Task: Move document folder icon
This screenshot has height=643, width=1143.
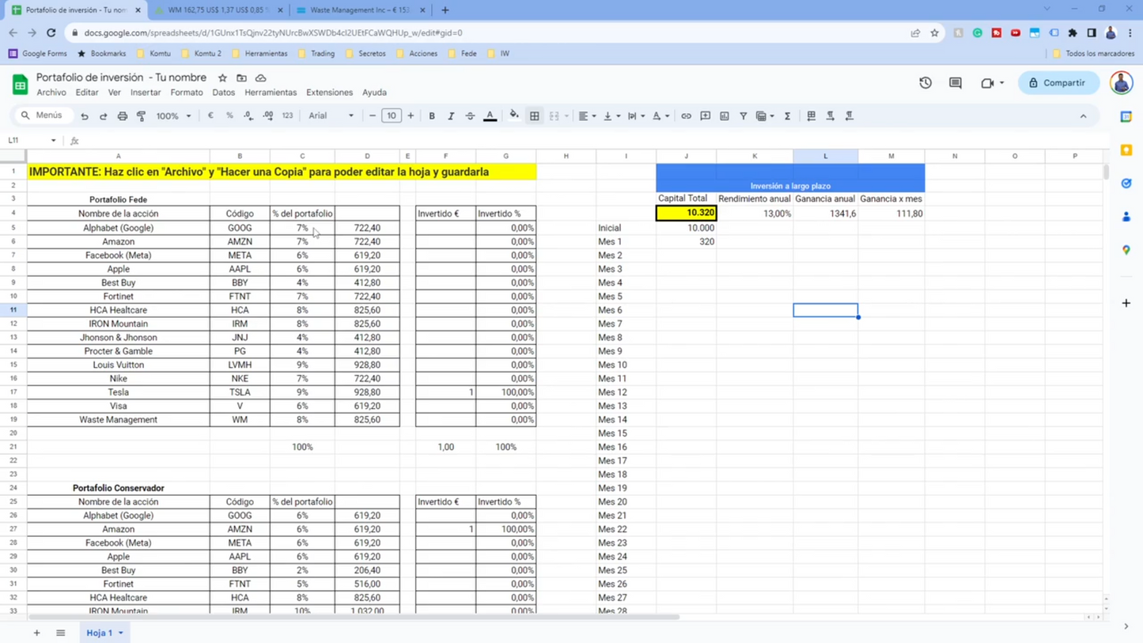Action: (x=241, y=78)
